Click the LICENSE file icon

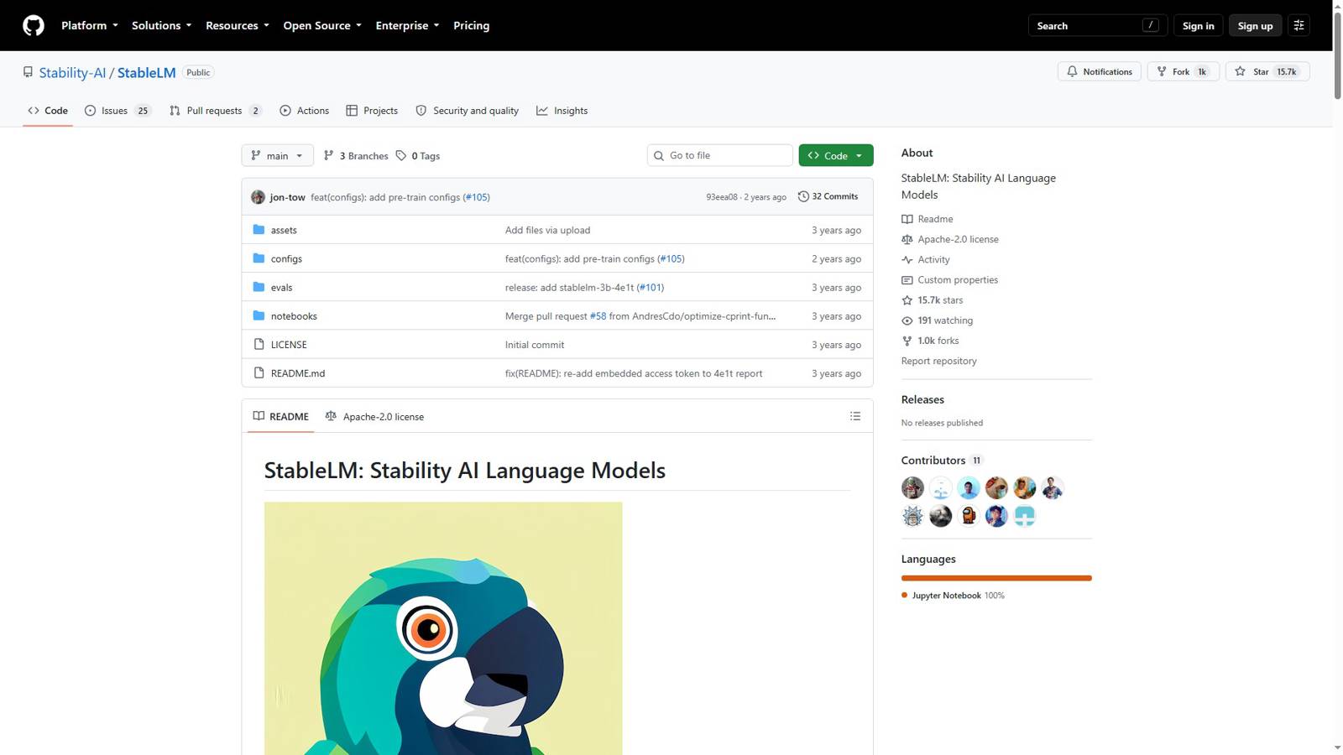259,344
